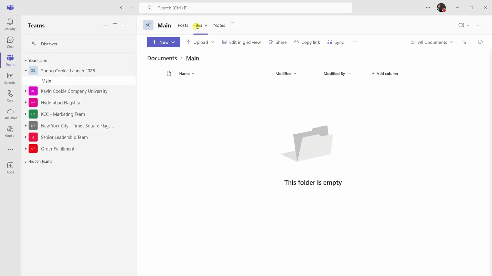Open the Modified By column menu
This screenshot has height=276, width=492.
pyautogui.click(x=337, y=74)
